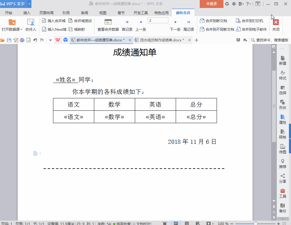Viewport: 291px width, 225px height.
Task: Merge to different new documents (合并到不同新文档)
Action: click(x=217, y=30)
